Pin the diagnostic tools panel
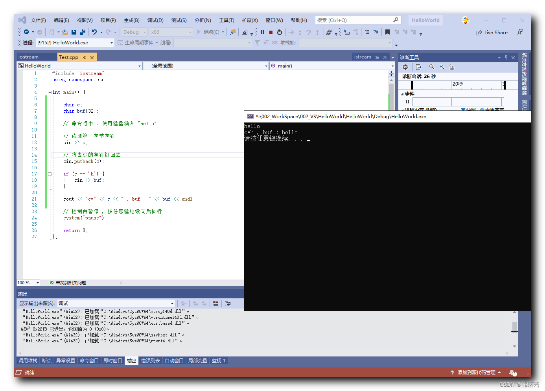 tap(506, 57)
